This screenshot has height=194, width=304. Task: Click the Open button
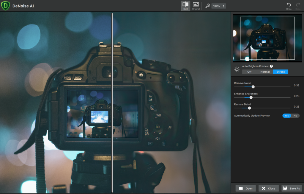[245, 188]
